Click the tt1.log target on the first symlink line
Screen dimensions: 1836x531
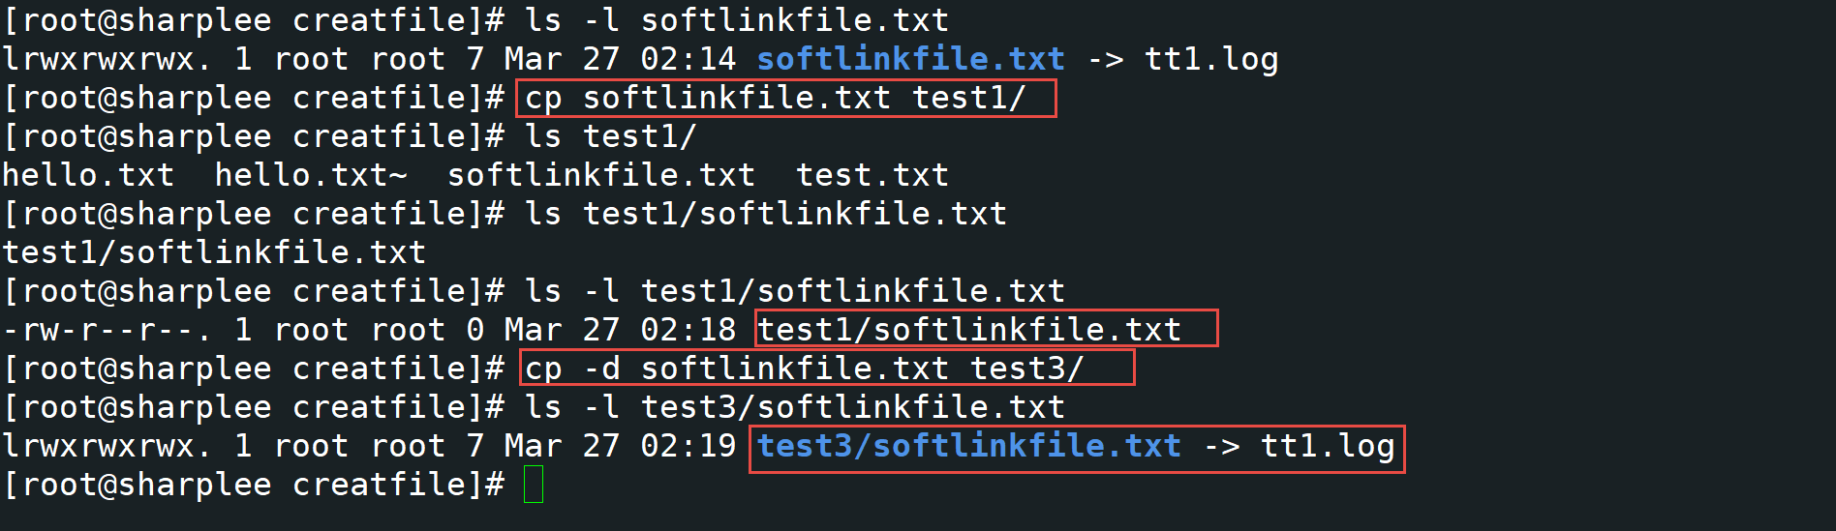[1210, 59]
